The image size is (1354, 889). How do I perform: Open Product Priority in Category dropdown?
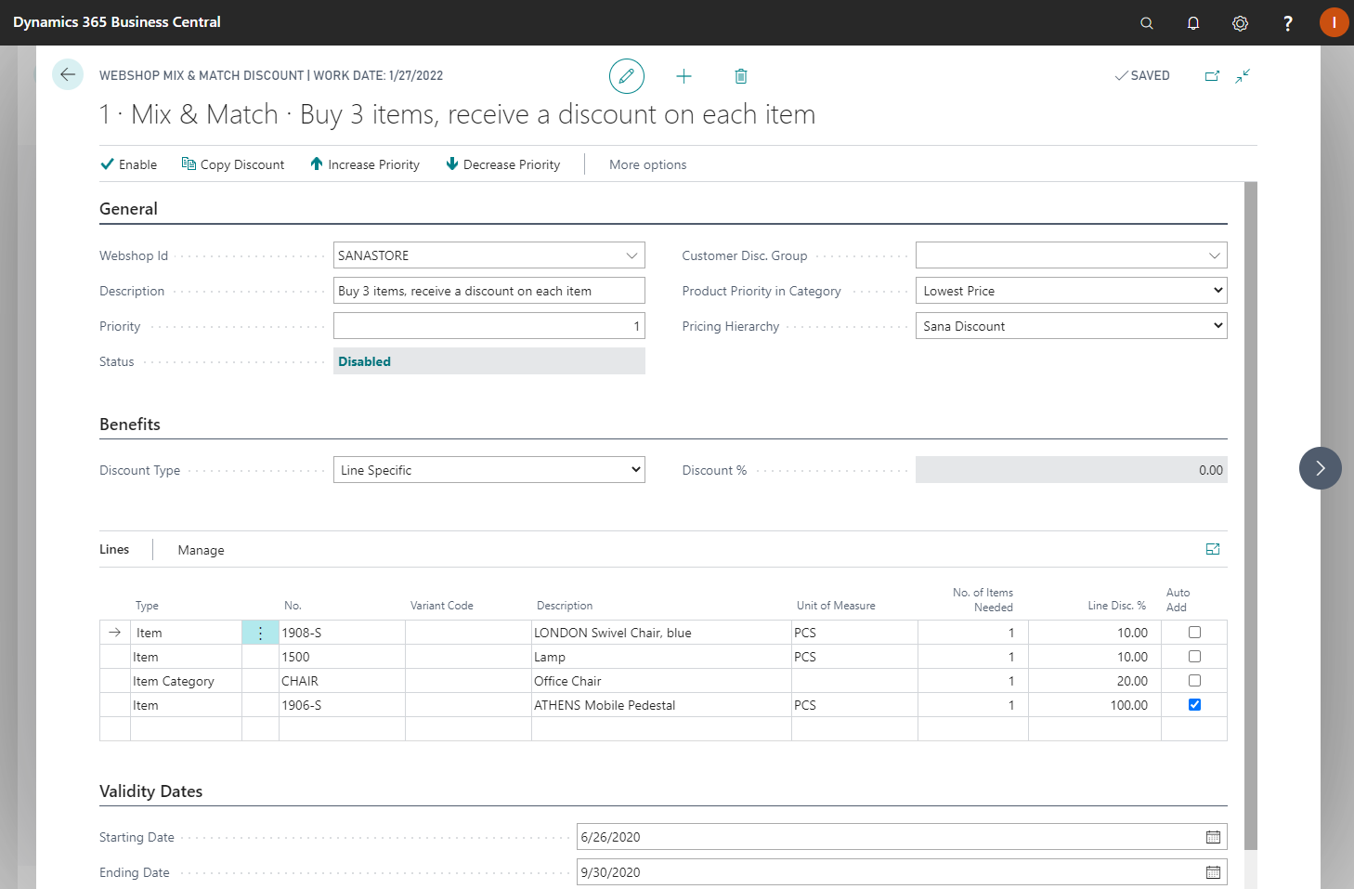click(x=1071, y=291)
